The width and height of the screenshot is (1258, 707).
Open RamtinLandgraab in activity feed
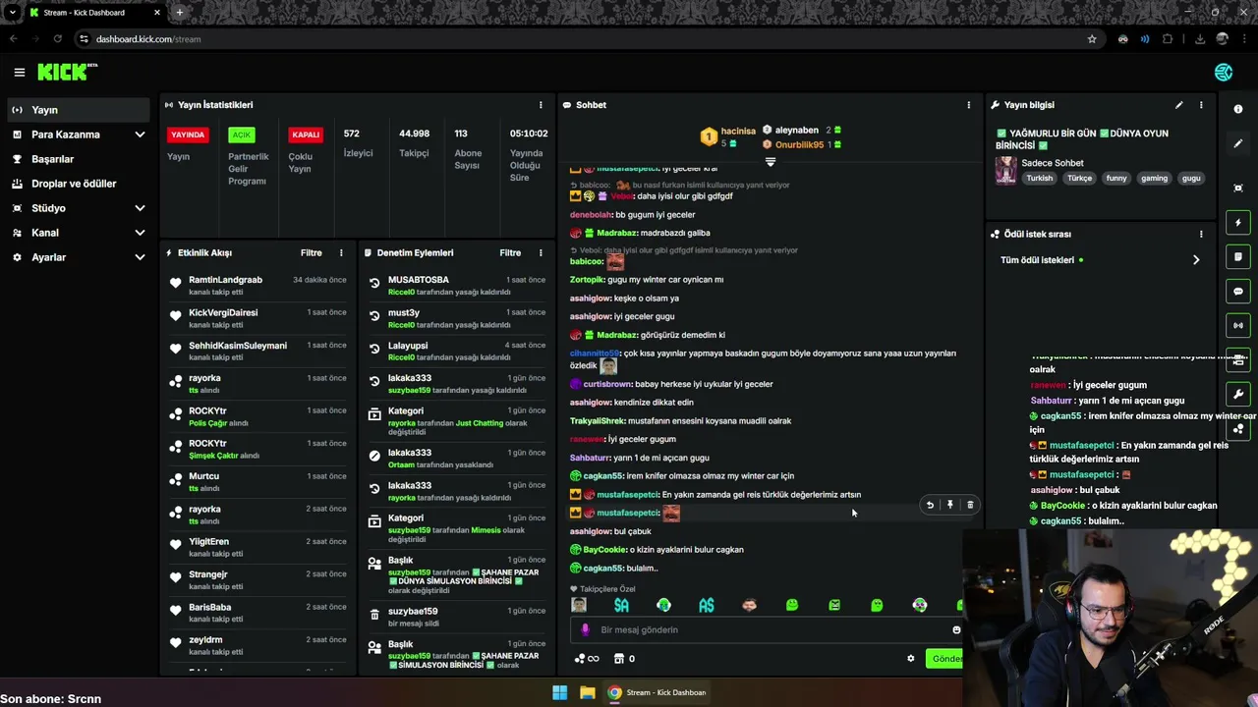pyautogui.click(x=226, y=280)
